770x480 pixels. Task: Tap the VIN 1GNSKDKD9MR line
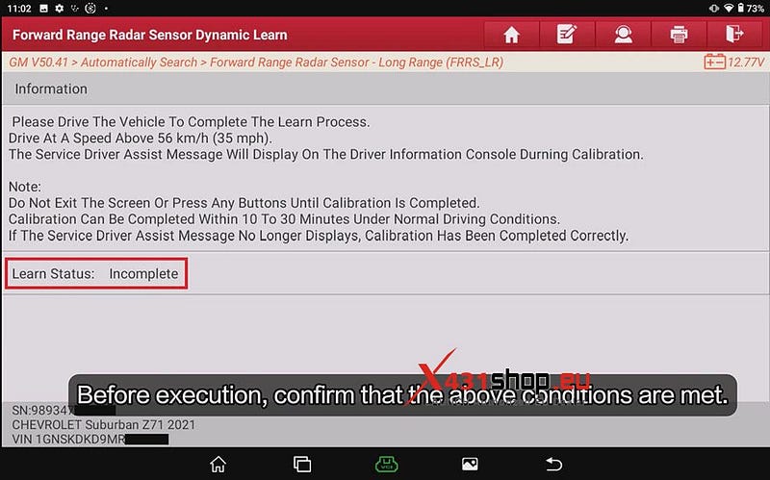click(x=90, y=439)
